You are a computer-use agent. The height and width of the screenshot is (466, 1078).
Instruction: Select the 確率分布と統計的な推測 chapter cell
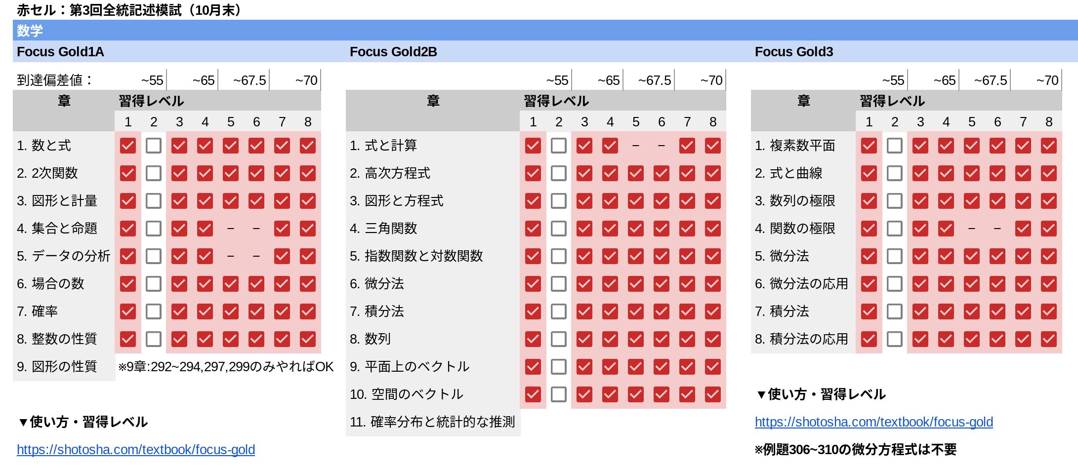tap(433, 422)
